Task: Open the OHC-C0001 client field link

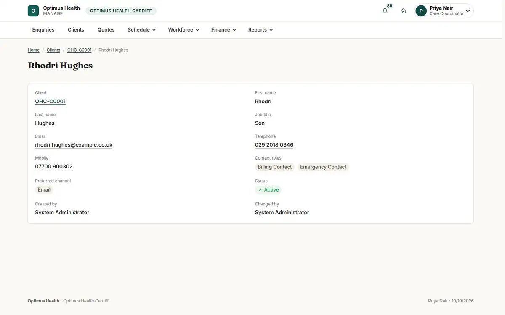Action: (x=50, y=101)
